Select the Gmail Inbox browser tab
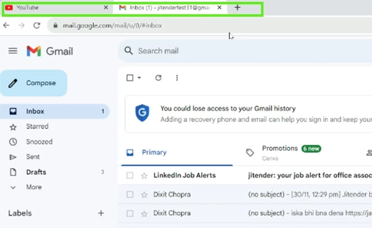 [x=169, y=8]
